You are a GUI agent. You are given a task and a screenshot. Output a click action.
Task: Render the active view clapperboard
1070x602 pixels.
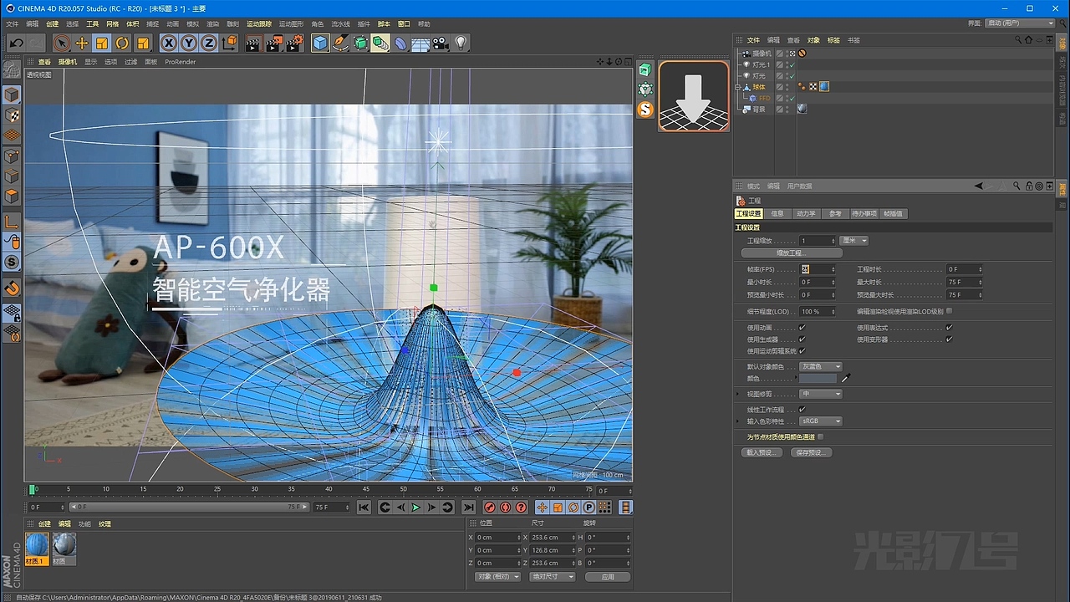pyautogui.click(x=253, y=43)
